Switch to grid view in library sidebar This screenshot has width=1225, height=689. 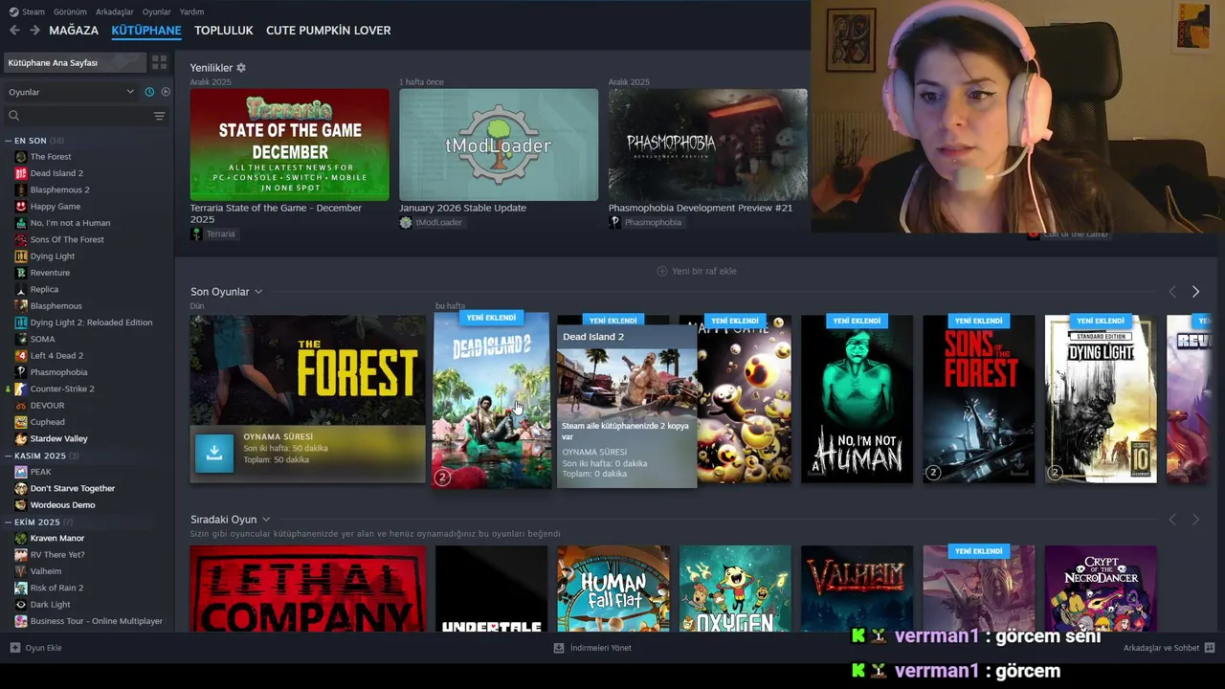pos(159,62)
